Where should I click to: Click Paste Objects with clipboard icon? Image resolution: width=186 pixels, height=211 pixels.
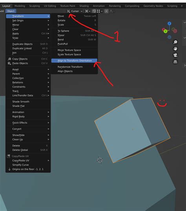[28, 63]
